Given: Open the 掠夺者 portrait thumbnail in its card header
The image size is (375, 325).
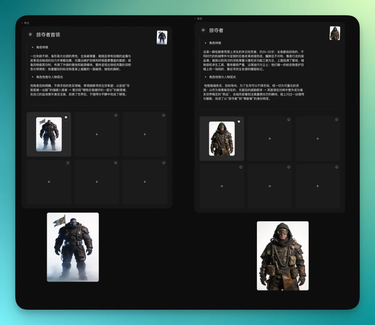Looking at the screenshot, I should [335, 33].
